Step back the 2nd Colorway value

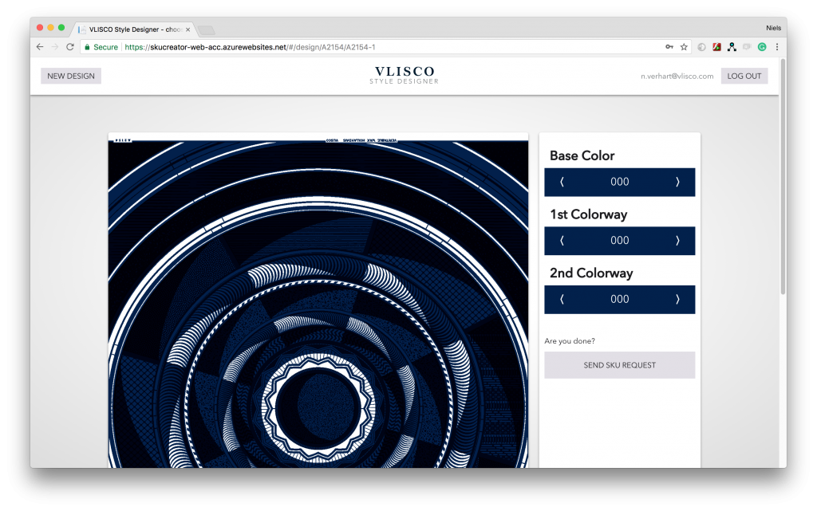[x=562, y=300]
